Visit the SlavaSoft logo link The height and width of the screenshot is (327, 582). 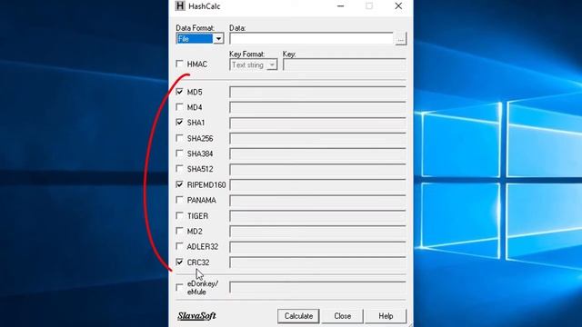click(196, 316)
